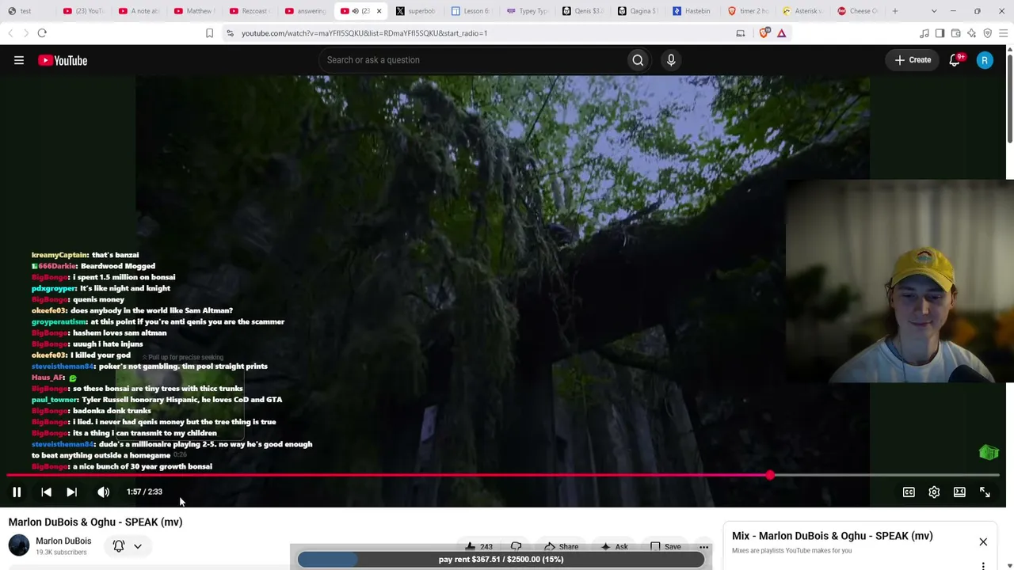Open player settings gear
The height and width of the screenshot is (570, 1014).
934,492
